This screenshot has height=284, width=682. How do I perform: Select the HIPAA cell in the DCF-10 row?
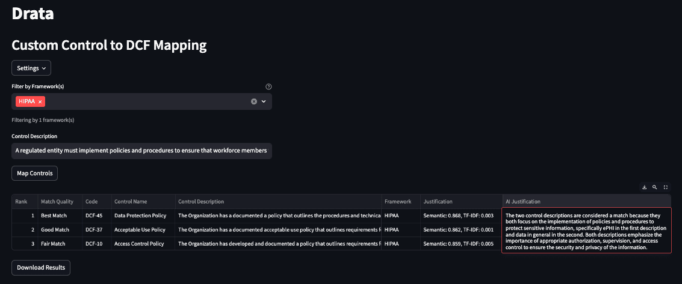[401, 244]
